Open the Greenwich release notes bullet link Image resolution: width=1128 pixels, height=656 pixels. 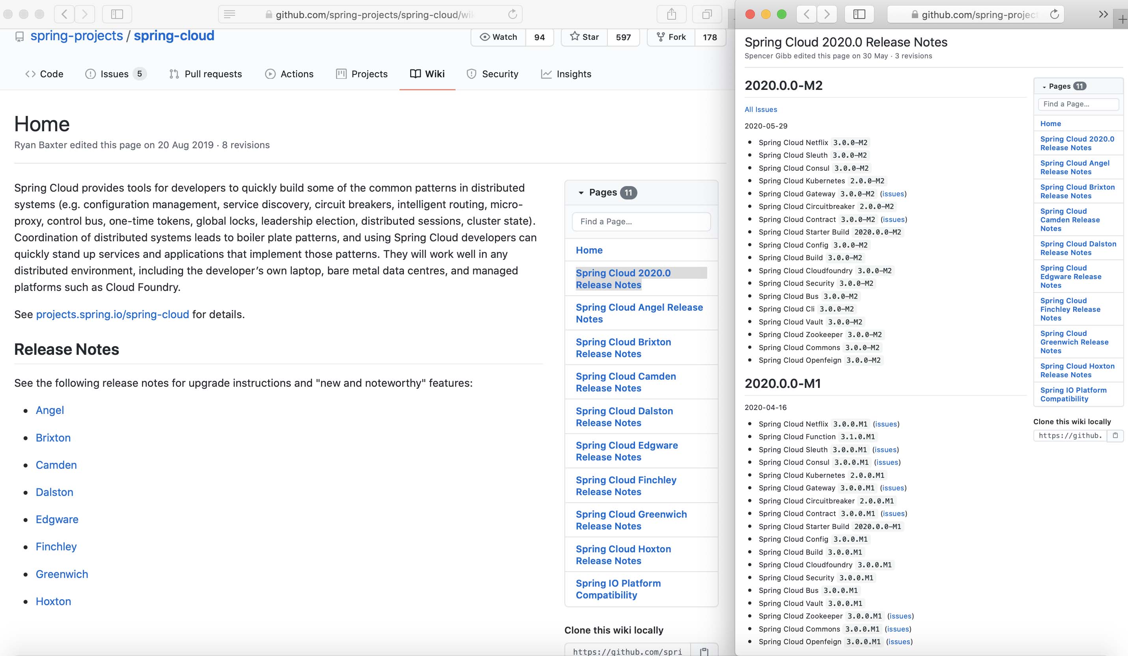coord(62,574)
